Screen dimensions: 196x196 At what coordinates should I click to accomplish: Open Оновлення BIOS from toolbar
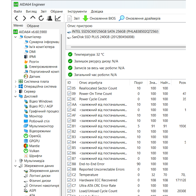point(99,18)
